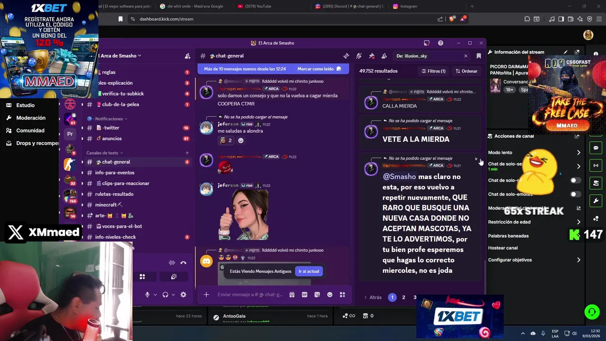This screenshot has height=341, width=606.
Task: Collapse the Notificaciones channel category
Action: pyautogui.click(x=107, y=119)
